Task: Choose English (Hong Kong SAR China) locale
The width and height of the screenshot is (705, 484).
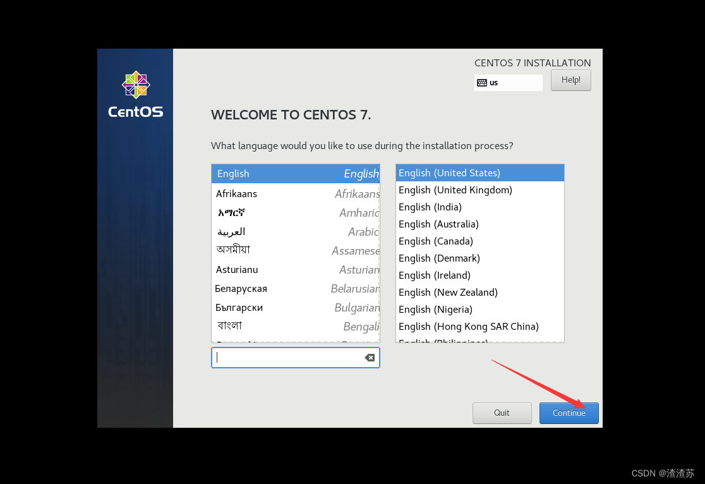Action: [479, 327]
